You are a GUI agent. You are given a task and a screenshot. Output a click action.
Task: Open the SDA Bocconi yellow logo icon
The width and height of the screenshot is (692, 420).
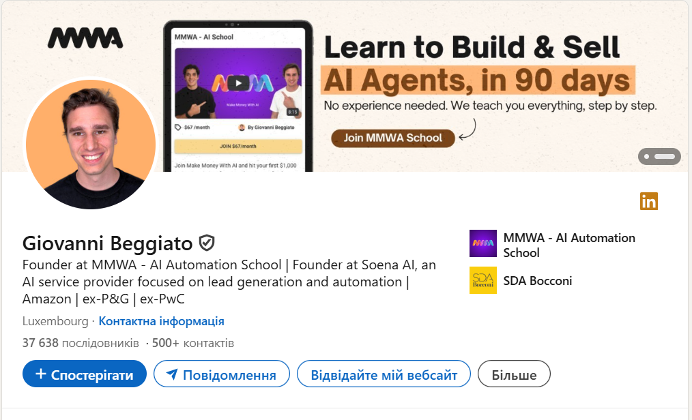click(482, 280)
